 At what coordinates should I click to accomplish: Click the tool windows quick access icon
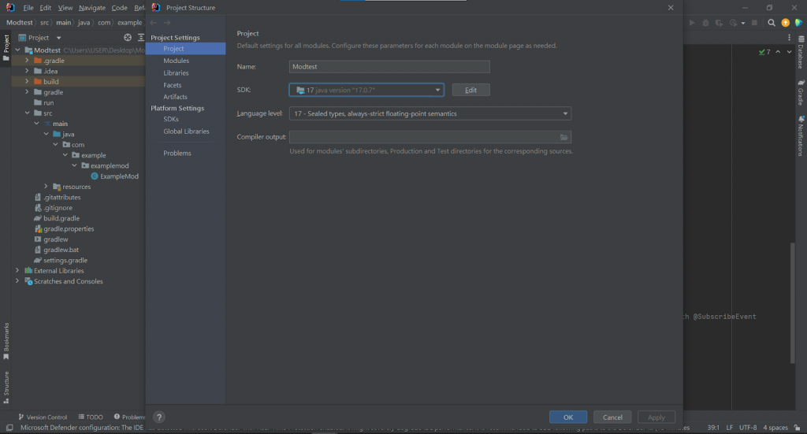[x=9, y=428]
